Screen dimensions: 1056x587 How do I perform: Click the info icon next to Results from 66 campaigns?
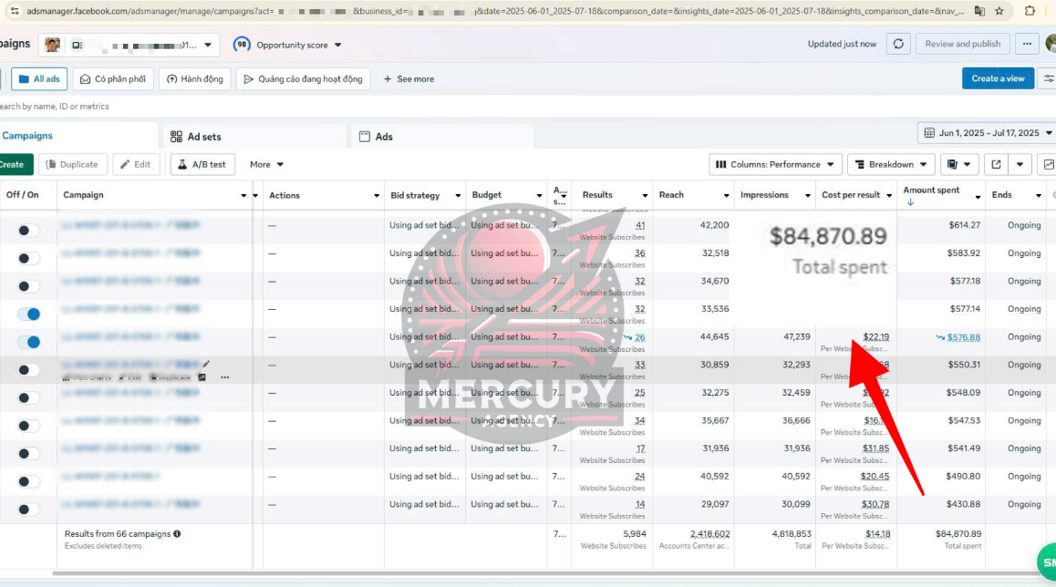(x=177, y=534)
